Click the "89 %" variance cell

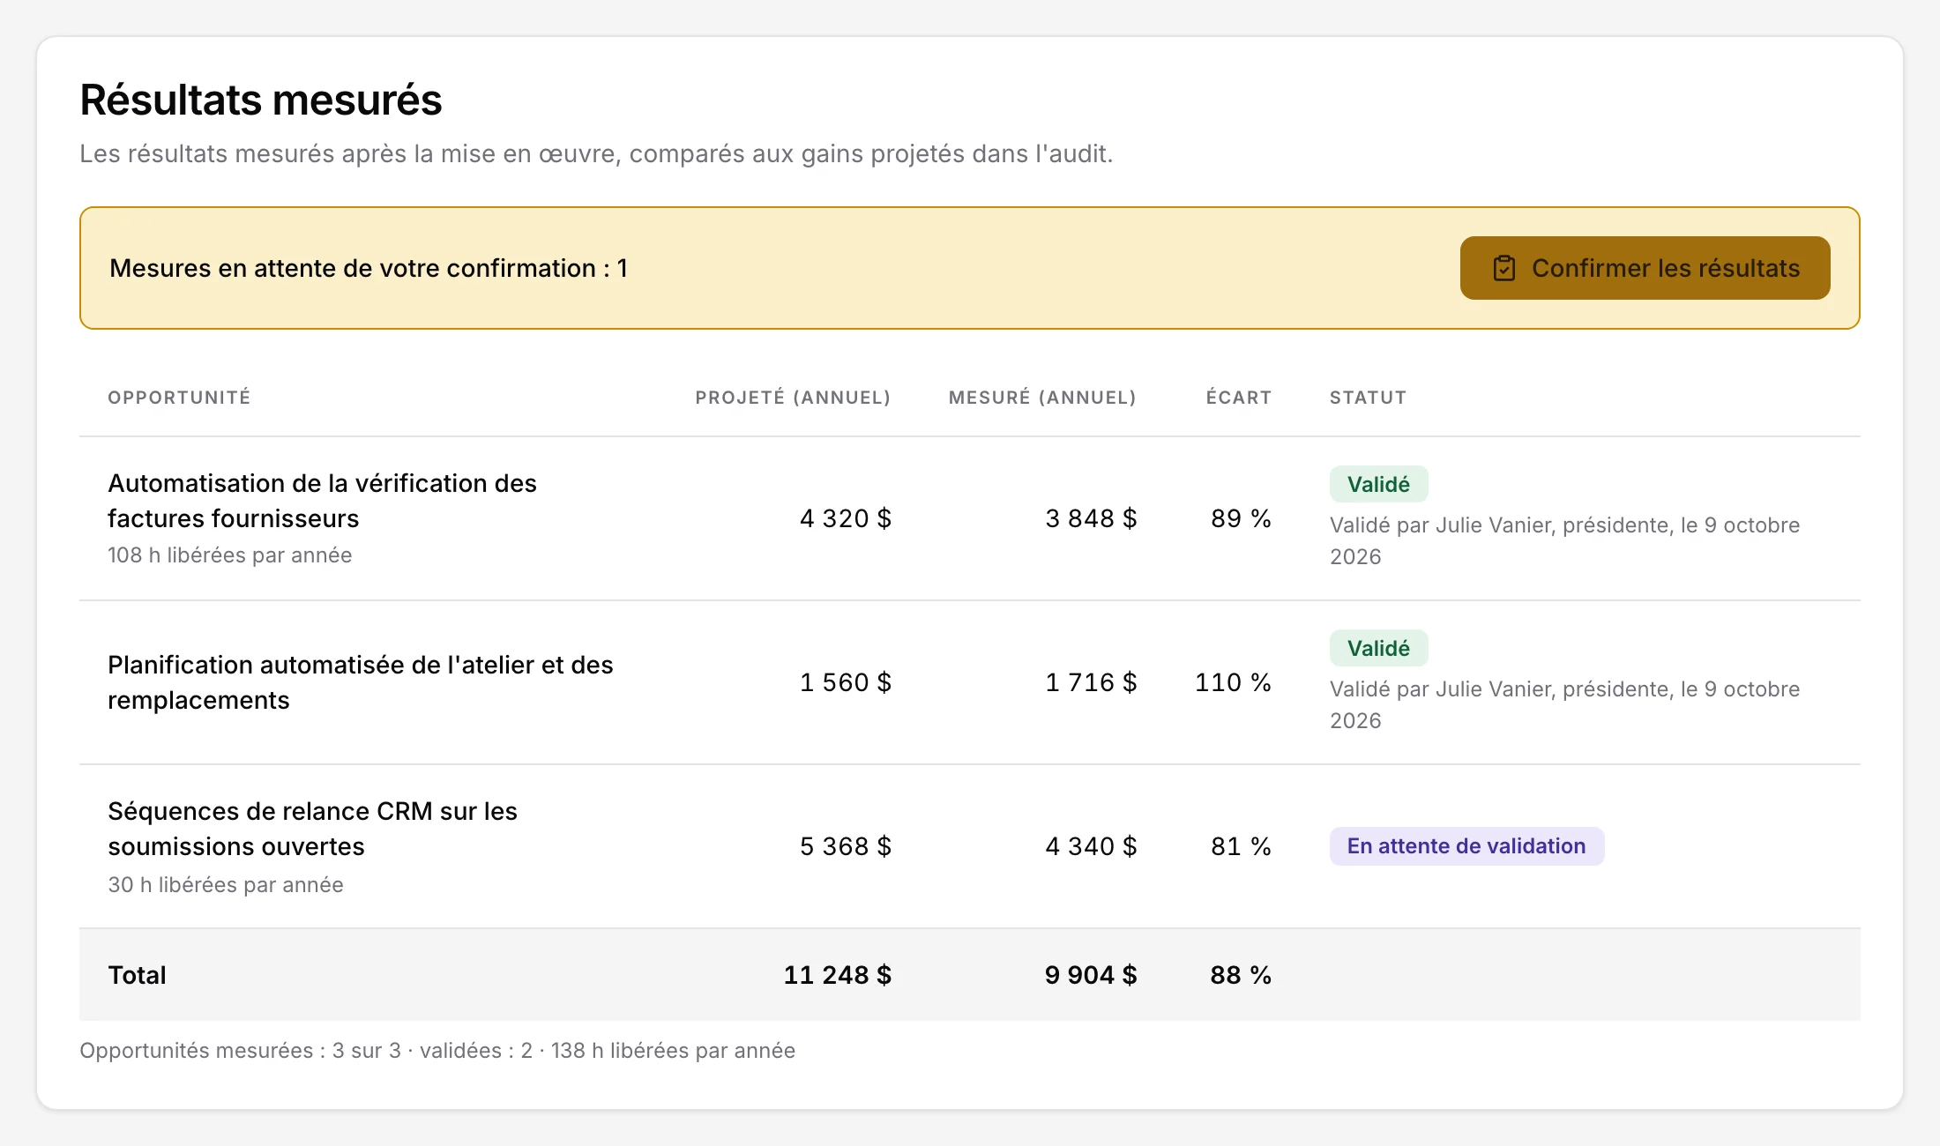(x=1241, y=518)
